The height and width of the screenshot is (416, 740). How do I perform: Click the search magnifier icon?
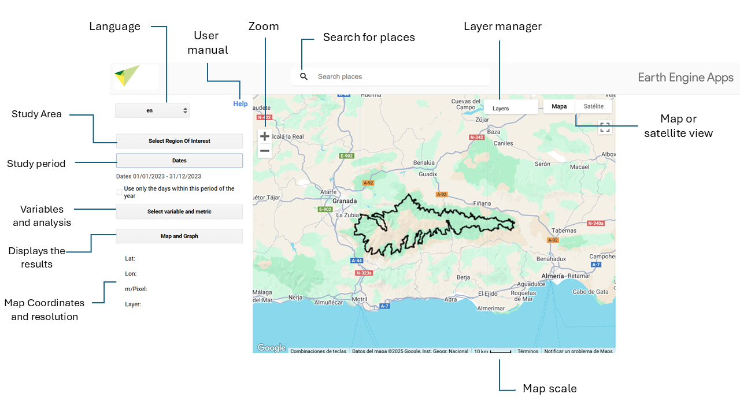pos(304,77)
